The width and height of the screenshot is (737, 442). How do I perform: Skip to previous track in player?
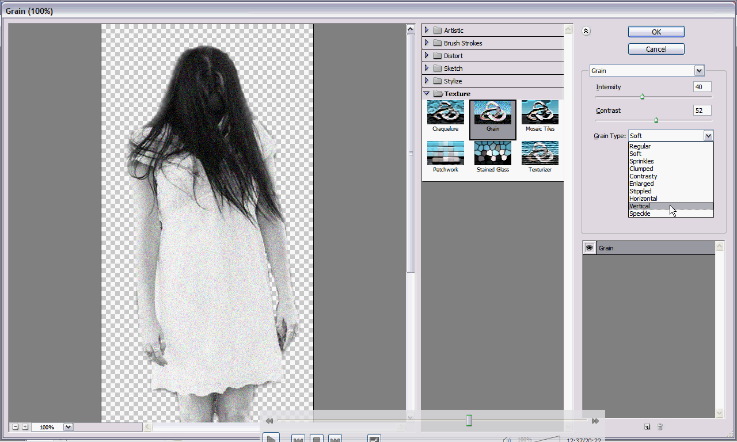(x=298, y=439)
